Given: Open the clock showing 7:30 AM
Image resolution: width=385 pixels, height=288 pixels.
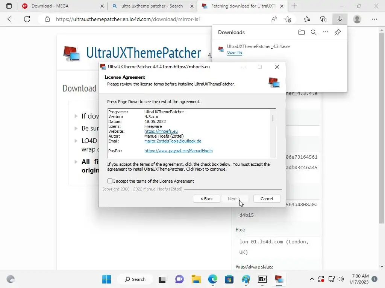Looking at the screenshot, I should tap(359, 279).
